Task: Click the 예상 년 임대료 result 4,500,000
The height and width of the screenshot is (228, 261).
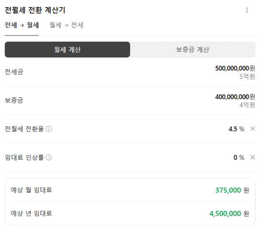Action: pos(225,214)
